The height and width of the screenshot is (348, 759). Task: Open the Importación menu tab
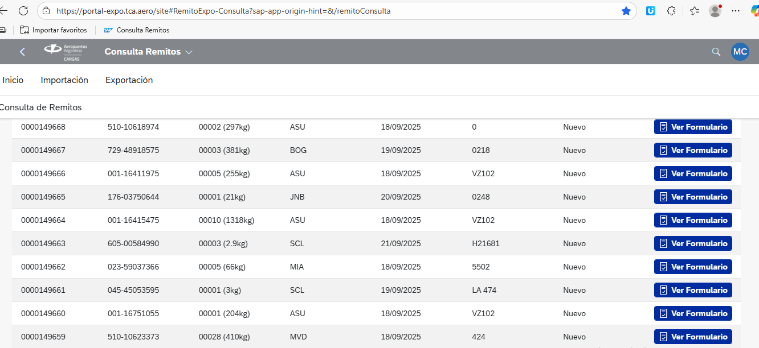(64, 80)
